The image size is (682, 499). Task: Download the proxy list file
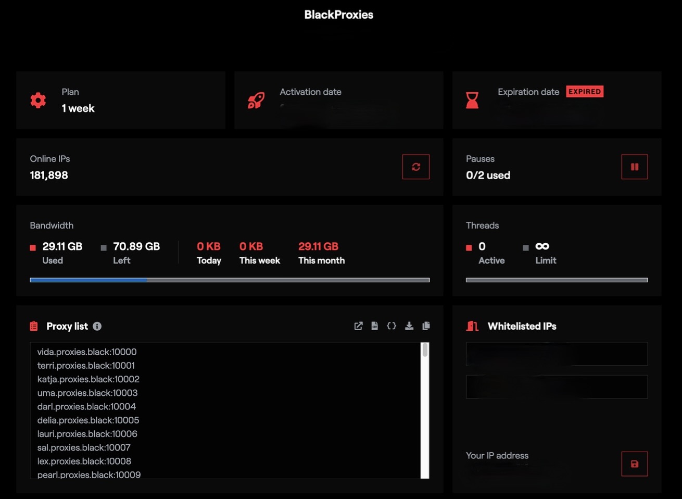tap(409, 326)
